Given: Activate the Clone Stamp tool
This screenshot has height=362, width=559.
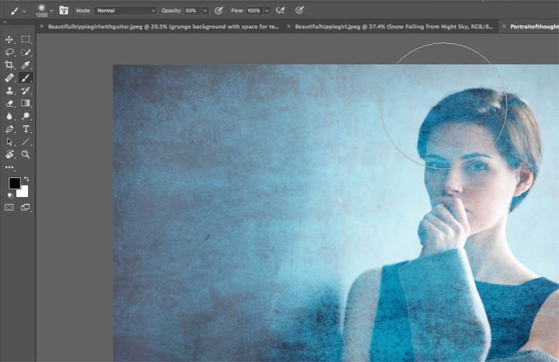Looking at the screenshot, I should tap(9, 91).
